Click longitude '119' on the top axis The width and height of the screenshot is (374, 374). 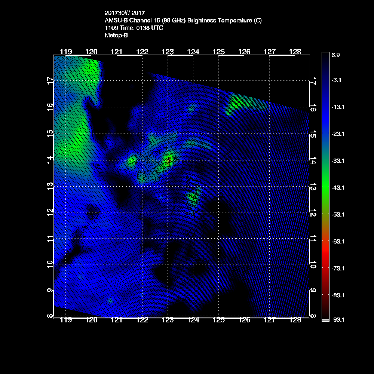tap(66, 52)
